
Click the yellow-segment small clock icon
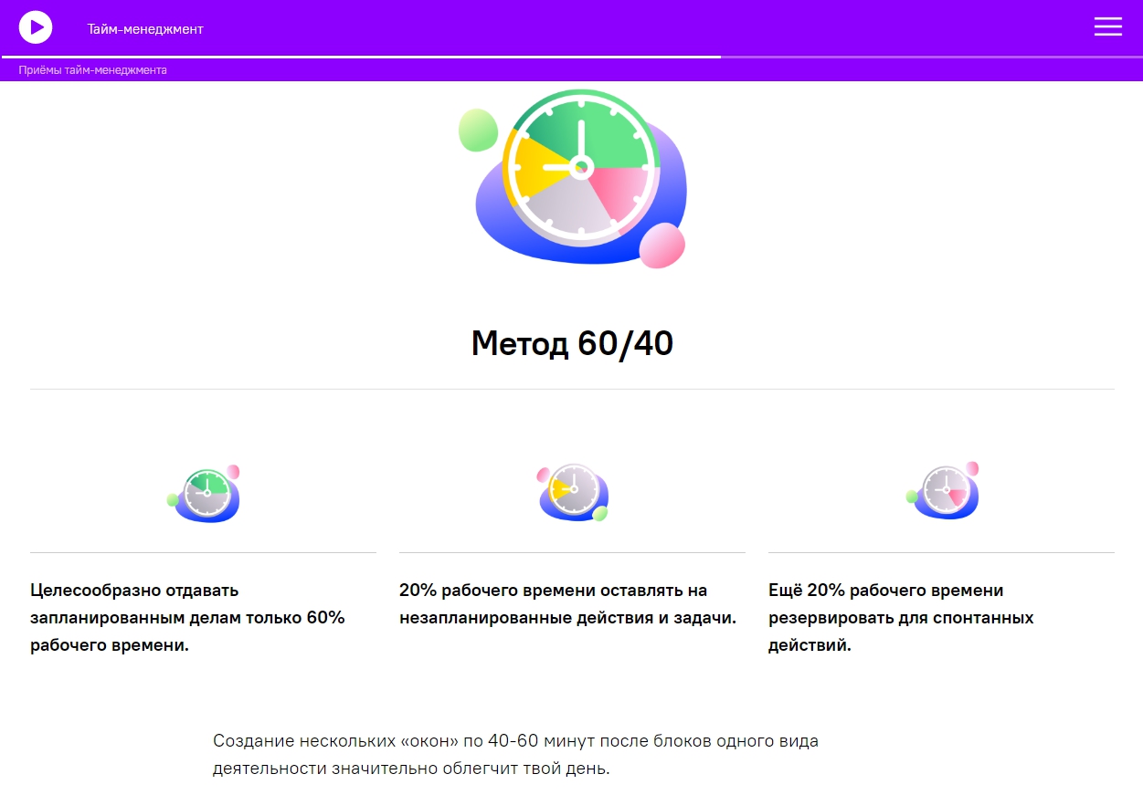pyautogui.click(x=573, y=493)
